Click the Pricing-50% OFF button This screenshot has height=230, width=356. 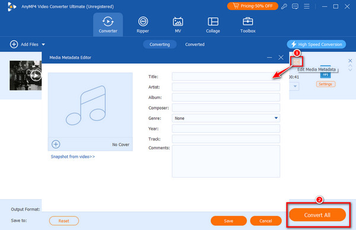[x=253, y=6]
